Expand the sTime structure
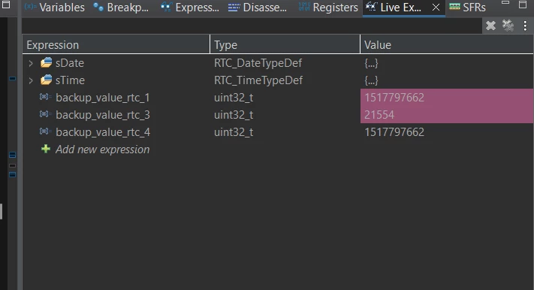 31,80
